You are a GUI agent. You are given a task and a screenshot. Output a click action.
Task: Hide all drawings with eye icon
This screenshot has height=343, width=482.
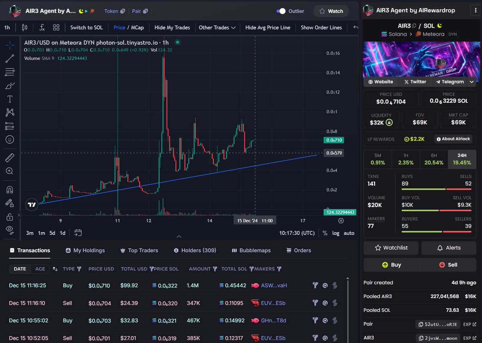pyautogui.click(x=10, y=229)
